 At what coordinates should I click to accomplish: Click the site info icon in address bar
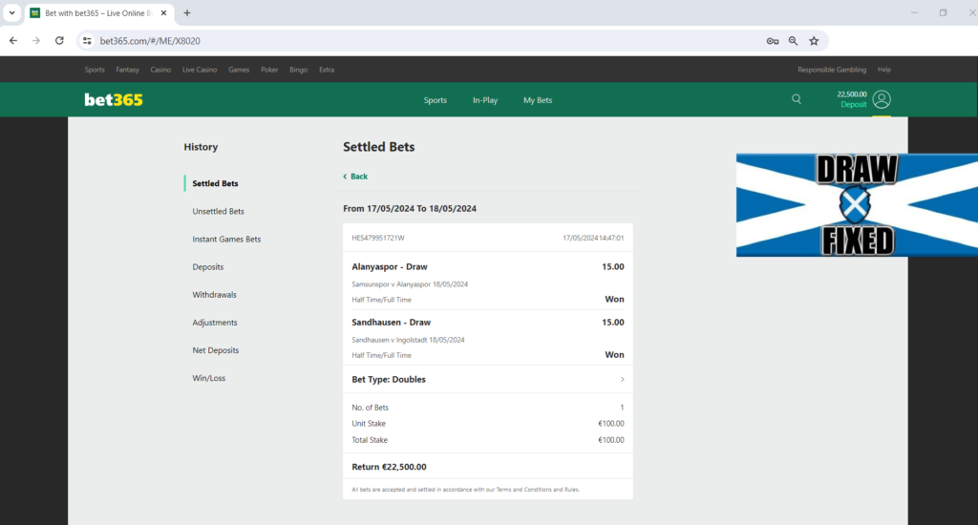click(87, 41)
